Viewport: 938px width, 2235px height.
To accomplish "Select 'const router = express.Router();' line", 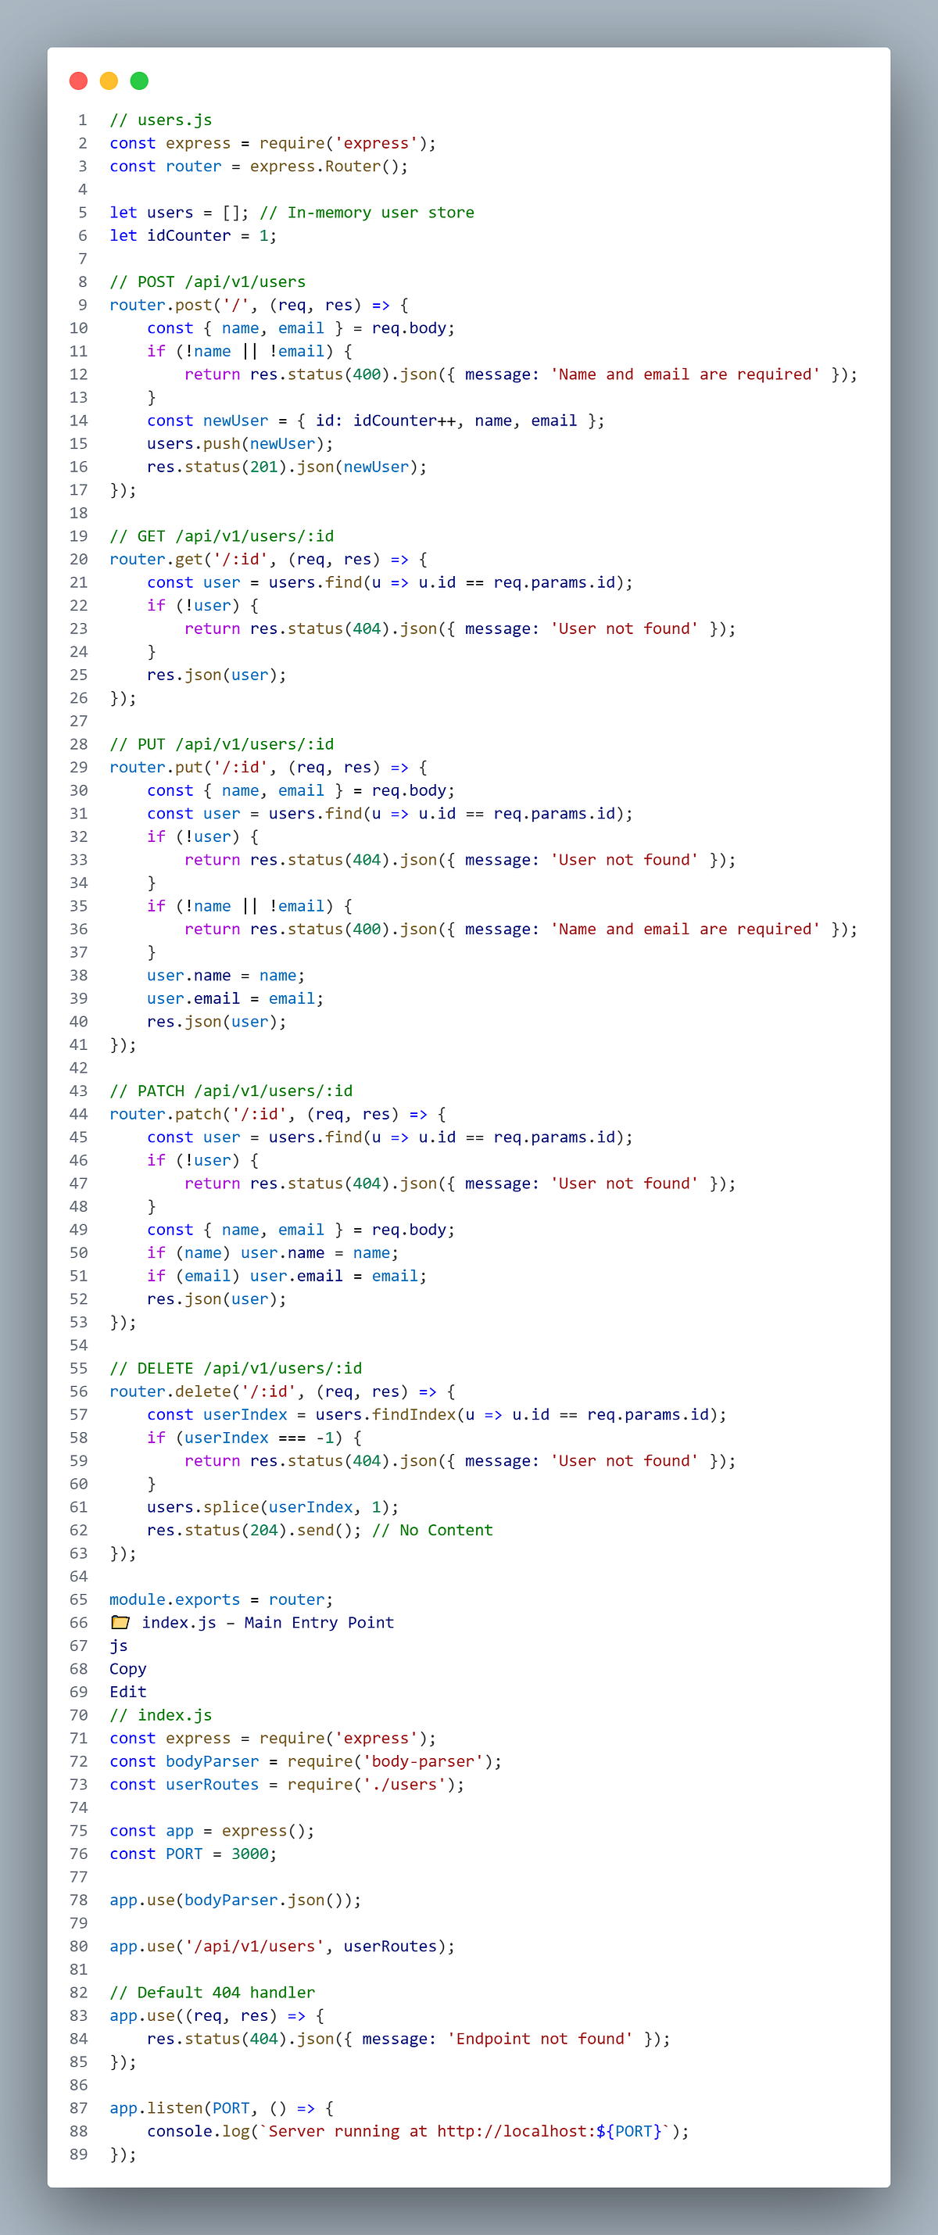I will [259, 166].
